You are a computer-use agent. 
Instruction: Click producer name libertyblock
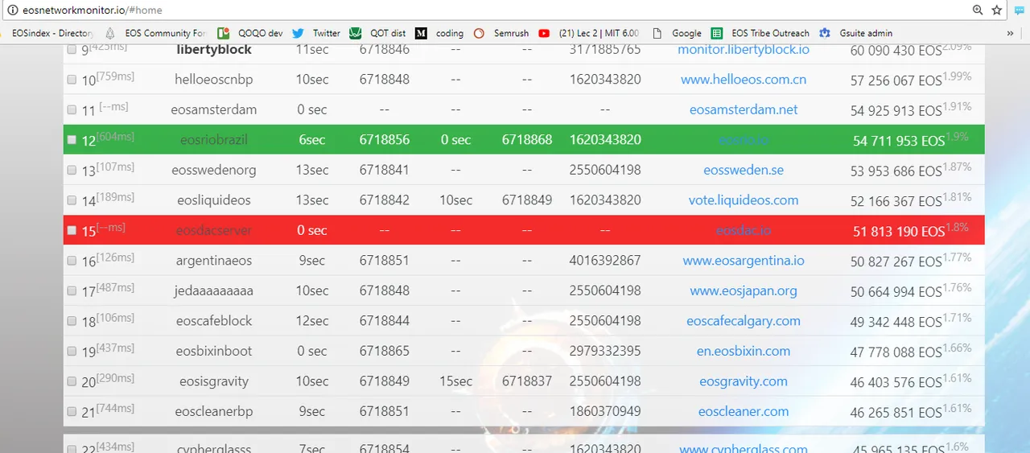pyautogui.click(x=214, y=49)
